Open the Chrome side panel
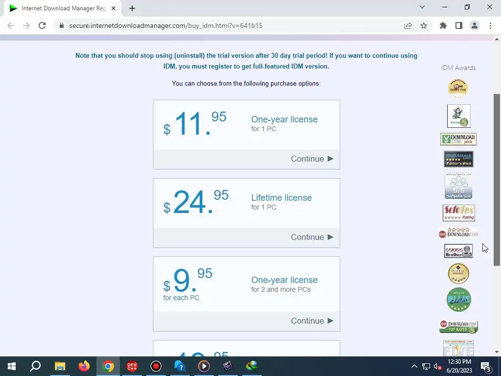Screen dimensions: 501x376 459,25
